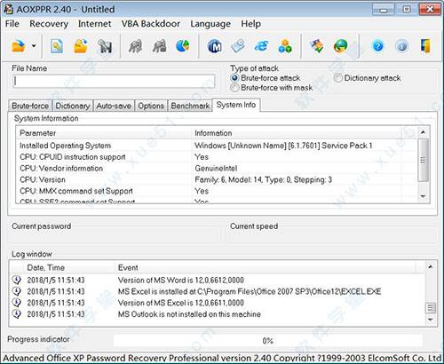Select the CPU: Vendor information row
The height and width of the screenshot is (364, 444).
click(x=217, y=169)
